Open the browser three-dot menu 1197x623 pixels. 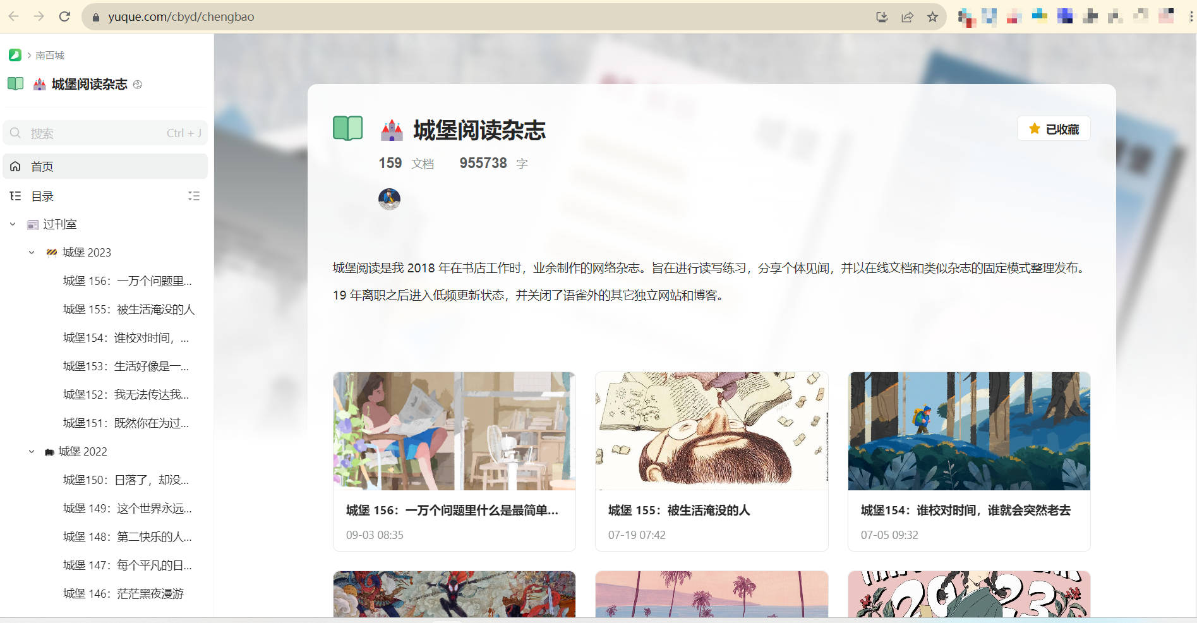(1191, 16)
